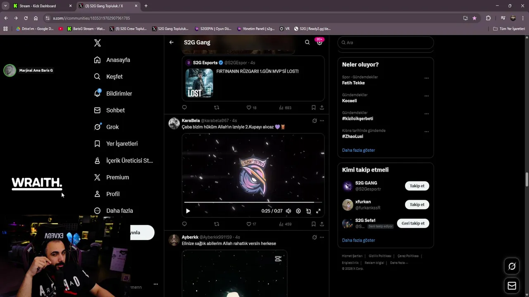The width and height of the screenshot is (529, 297).
Task: Play KaraBela's video
Action: coord(188,211)
